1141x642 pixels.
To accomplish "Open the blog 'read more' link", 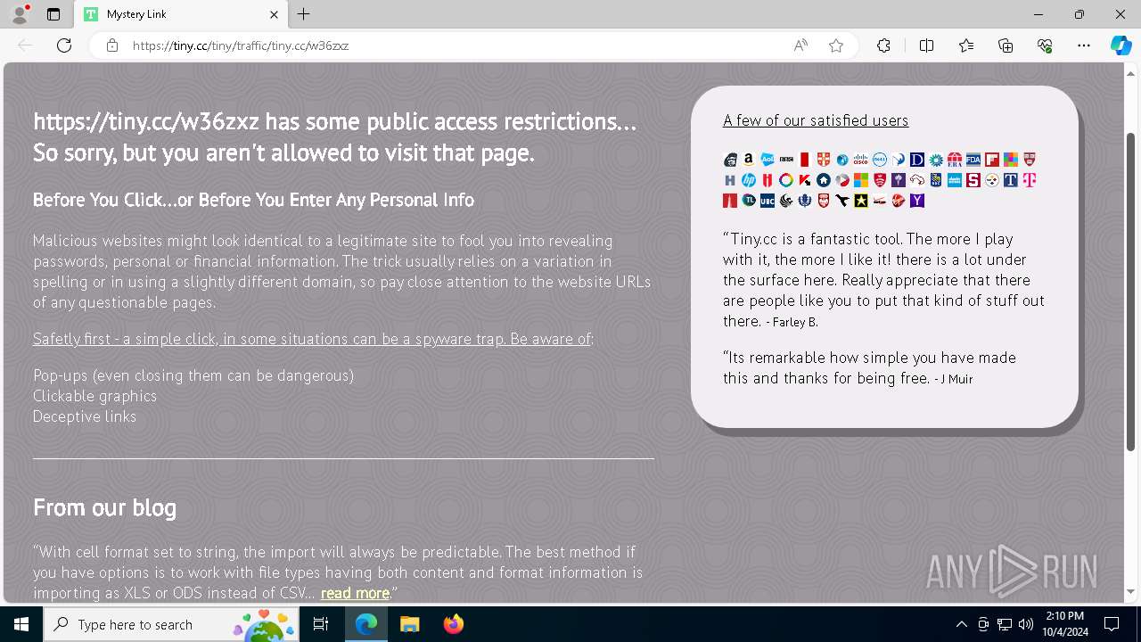I will [355, 593].
